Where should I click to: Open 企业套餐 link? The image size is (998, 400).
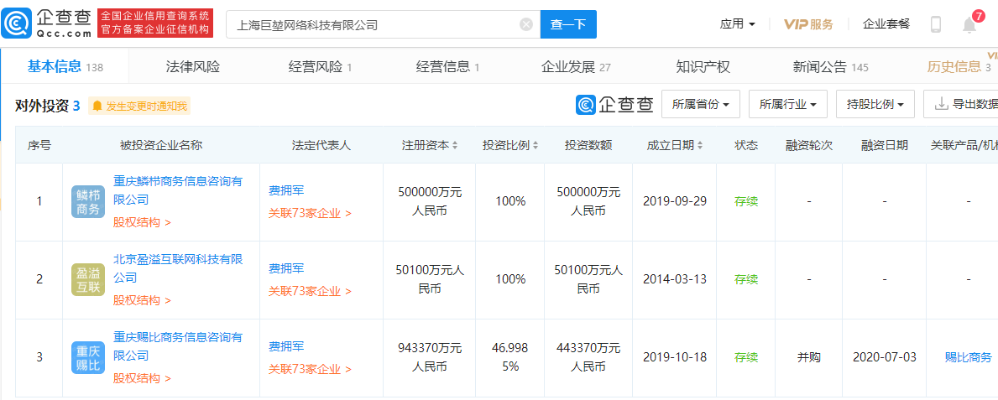(886, 24)
